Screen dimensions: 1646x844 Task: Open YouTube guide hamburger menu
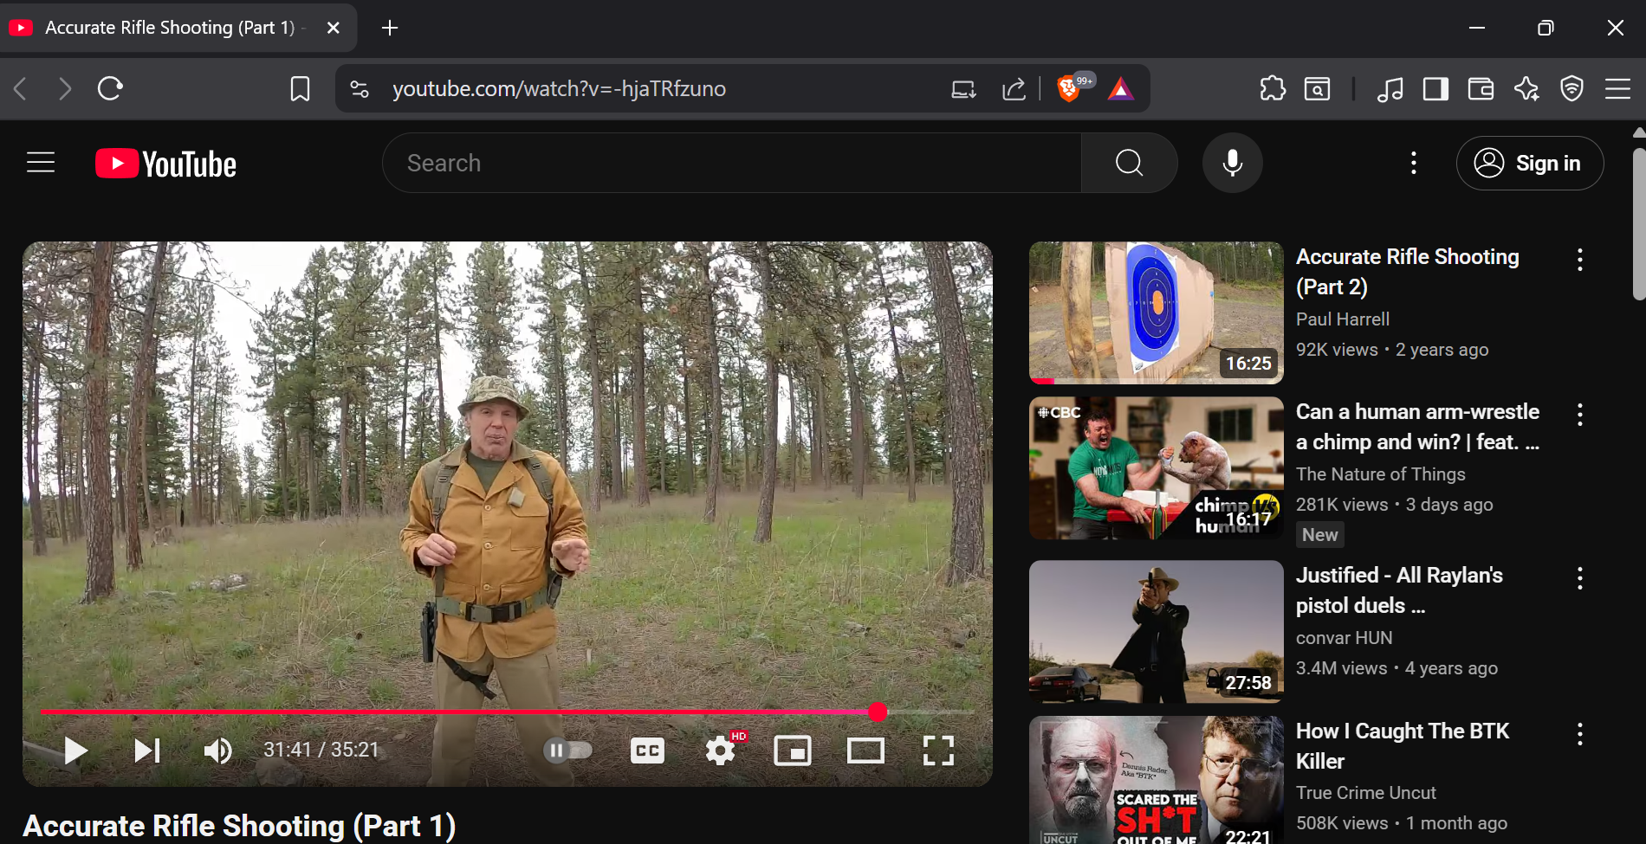(x=41, y=163)
